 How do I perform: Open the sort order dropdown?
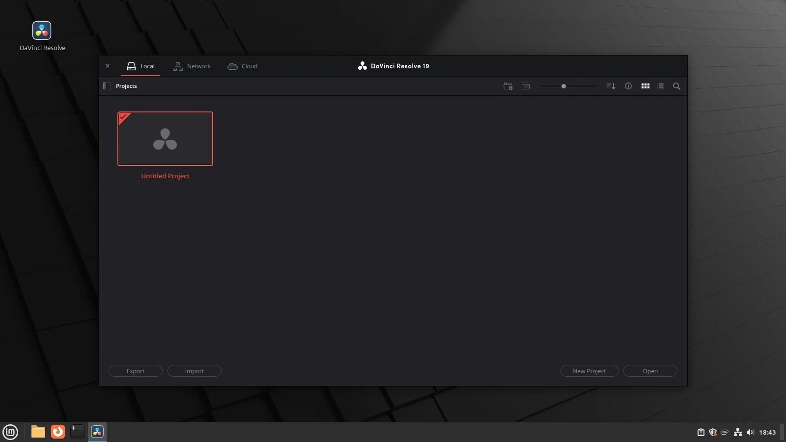click(x=611, y=86)
